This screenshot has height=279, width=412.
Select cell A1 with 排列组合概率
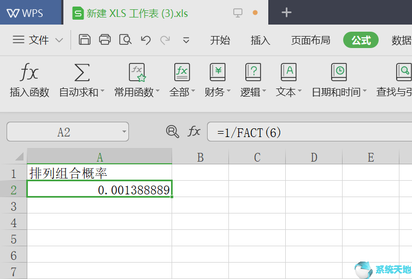tap(99, 173)
